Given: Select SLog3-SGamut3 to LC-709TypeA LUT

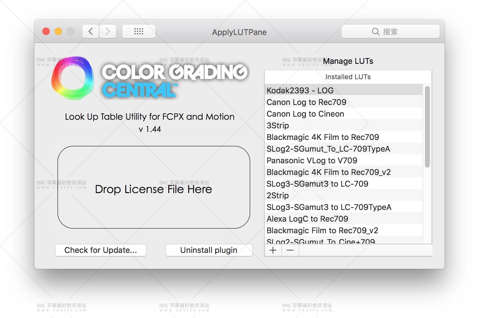Looking at the screenshot, I should pos(344,207).
